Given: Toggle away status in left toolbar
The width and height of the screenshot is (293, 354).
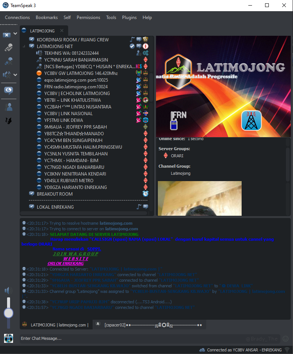Looking at the screenshot, I should 7,90.
